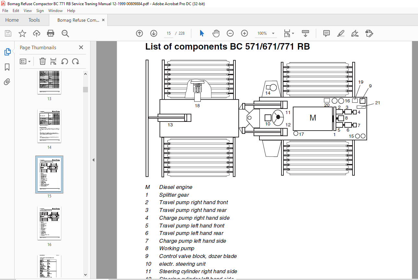Select page 15 thumbnail
Image resolution: width=418 pixels, height=280 pixels.
pos(49,174)
